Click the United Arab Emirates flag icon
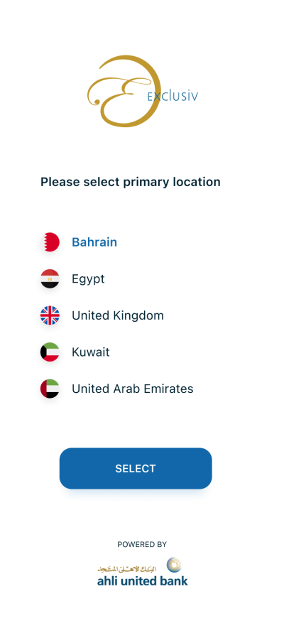Viewport: 284px width, 618px height. pyautogui.click(x=50, y=389)
